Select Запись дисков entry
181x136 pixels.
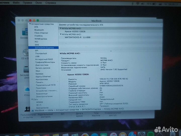pyautogui.click(x=43, y=68)
